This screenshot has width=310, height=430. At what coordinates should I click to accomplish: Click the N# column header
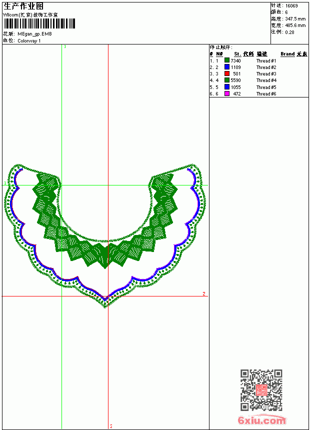pos(219,54)
